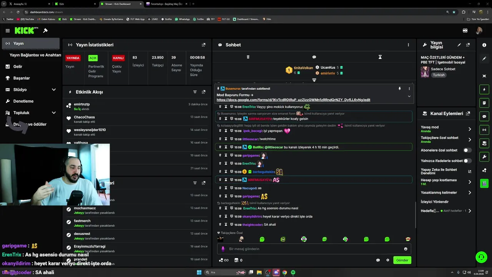This screenshot has height=277, width=492.
Task: Toggle Yalnızca ifadelerle sohbet switch
Action: [467, 161]
